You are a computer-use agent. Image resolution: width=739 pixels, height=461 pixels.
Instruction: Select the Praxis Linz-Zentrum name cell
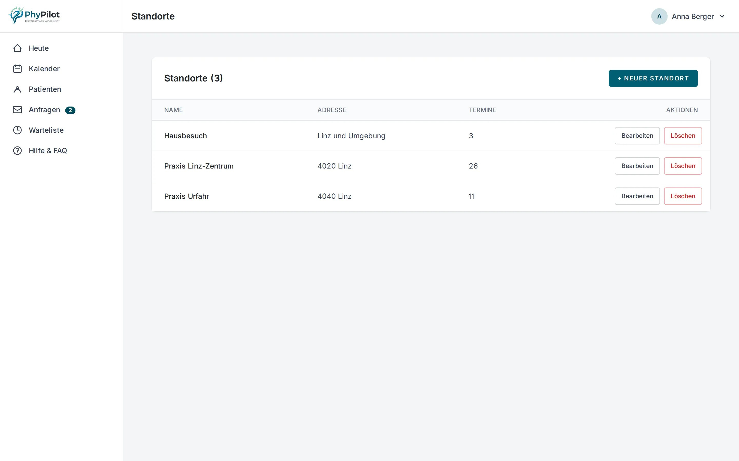point(199,166)
